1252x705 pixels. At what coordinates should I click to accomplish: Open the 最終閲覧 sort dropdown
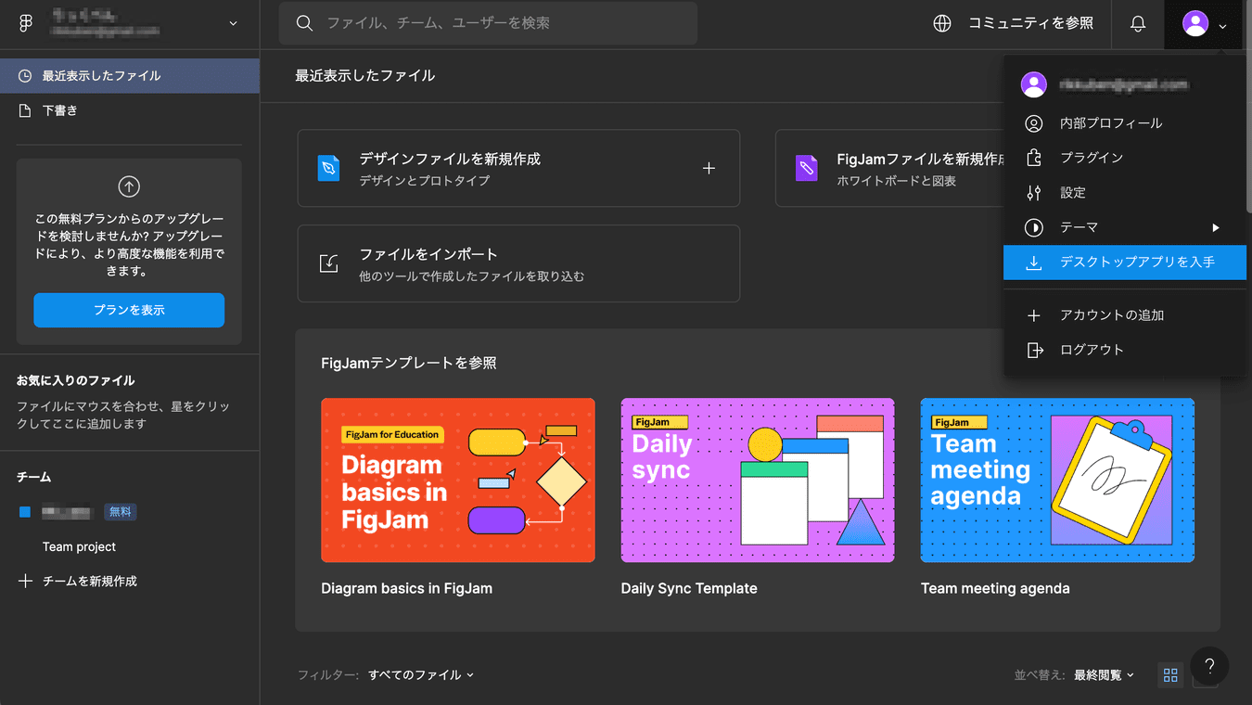[x=1104, y=675]
